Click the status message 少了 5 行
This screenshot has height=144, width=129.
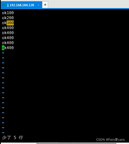pyautogui.click(x=12, y=137)
